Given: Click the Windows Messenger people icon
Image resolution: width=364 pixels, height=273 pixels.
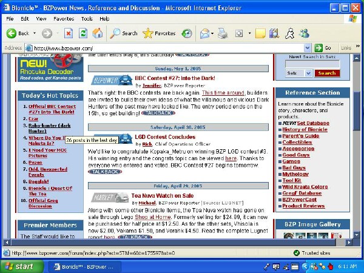Looking at the screenshot, I should click(x=304, y=33).
